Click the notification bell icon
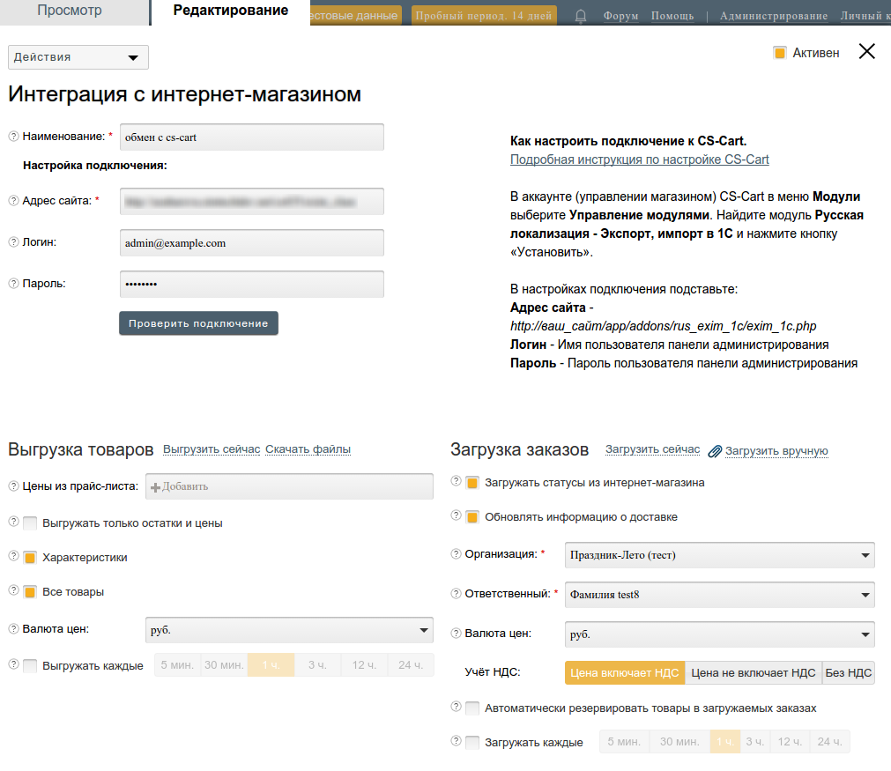The image size is (891, 771). coord(581,16)
